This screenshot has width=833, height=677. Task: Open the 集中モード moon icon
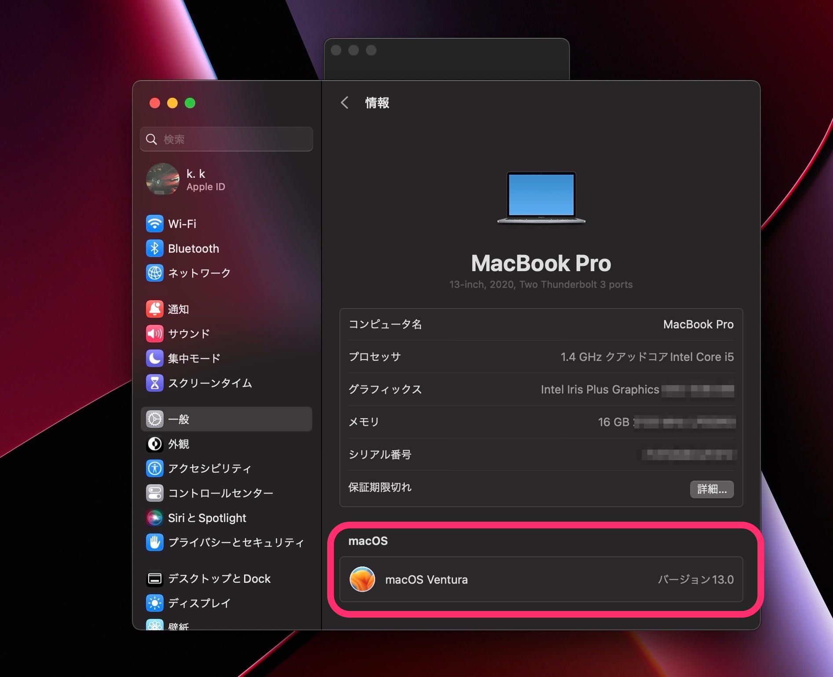pos(154,358)
